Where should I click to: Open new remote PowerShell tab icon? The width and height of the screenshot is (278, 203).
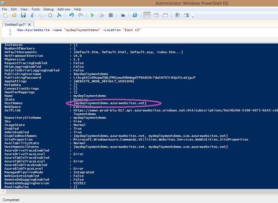123,15
